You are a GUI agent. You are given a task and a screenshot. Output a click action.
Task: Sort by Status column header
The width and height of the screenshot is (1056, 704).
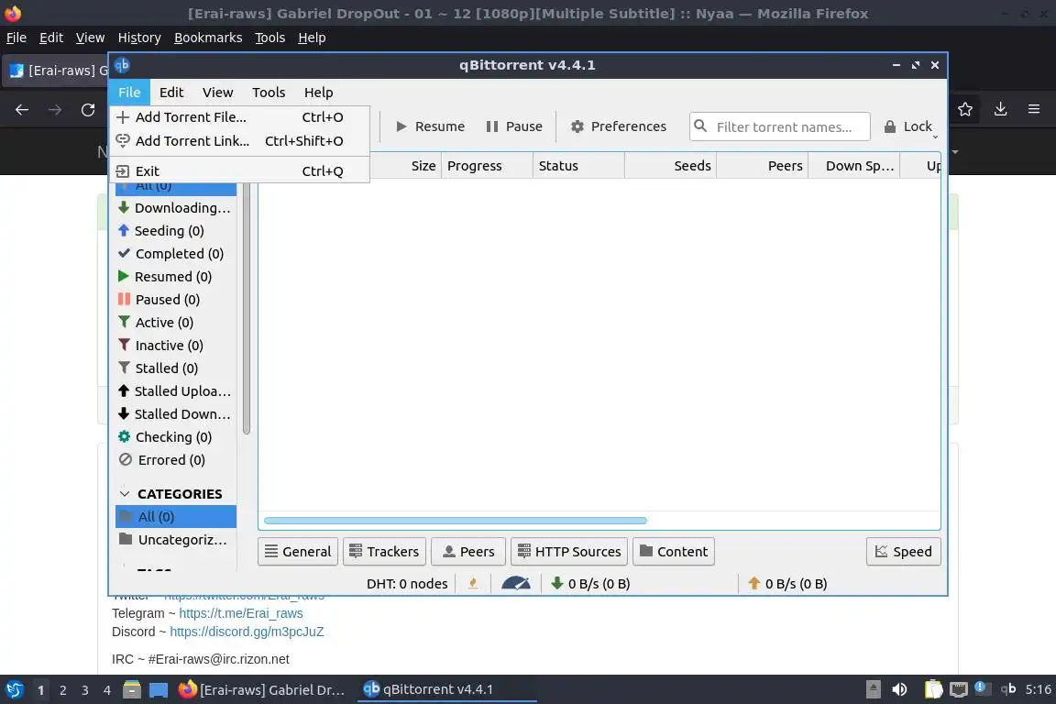coord(578,166)
